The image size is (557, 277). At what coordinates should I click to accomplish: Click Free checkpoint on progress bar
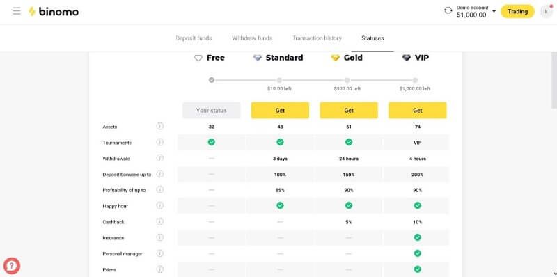(212, 80)
